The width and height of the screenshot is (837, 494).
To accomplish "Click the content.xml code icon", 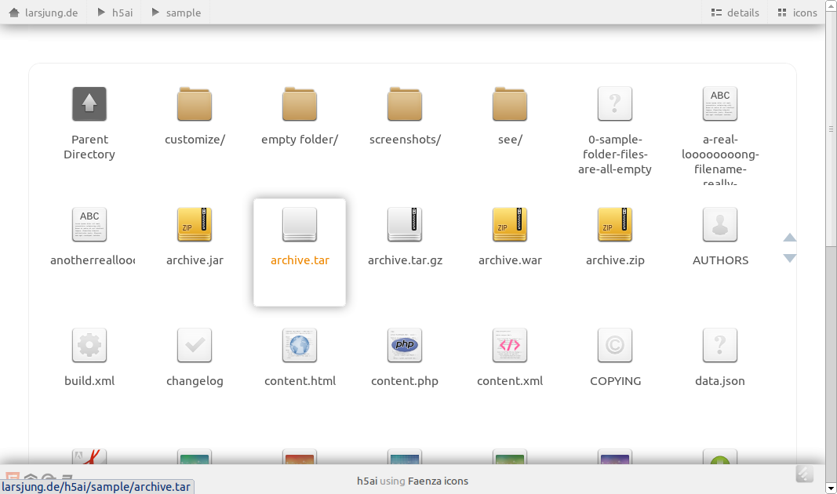I will click(x=510, y=345).
